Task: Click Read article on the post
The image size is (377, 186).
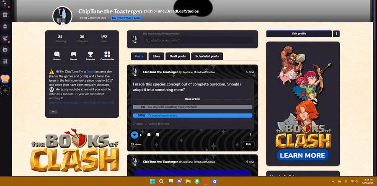Action: 192,99
